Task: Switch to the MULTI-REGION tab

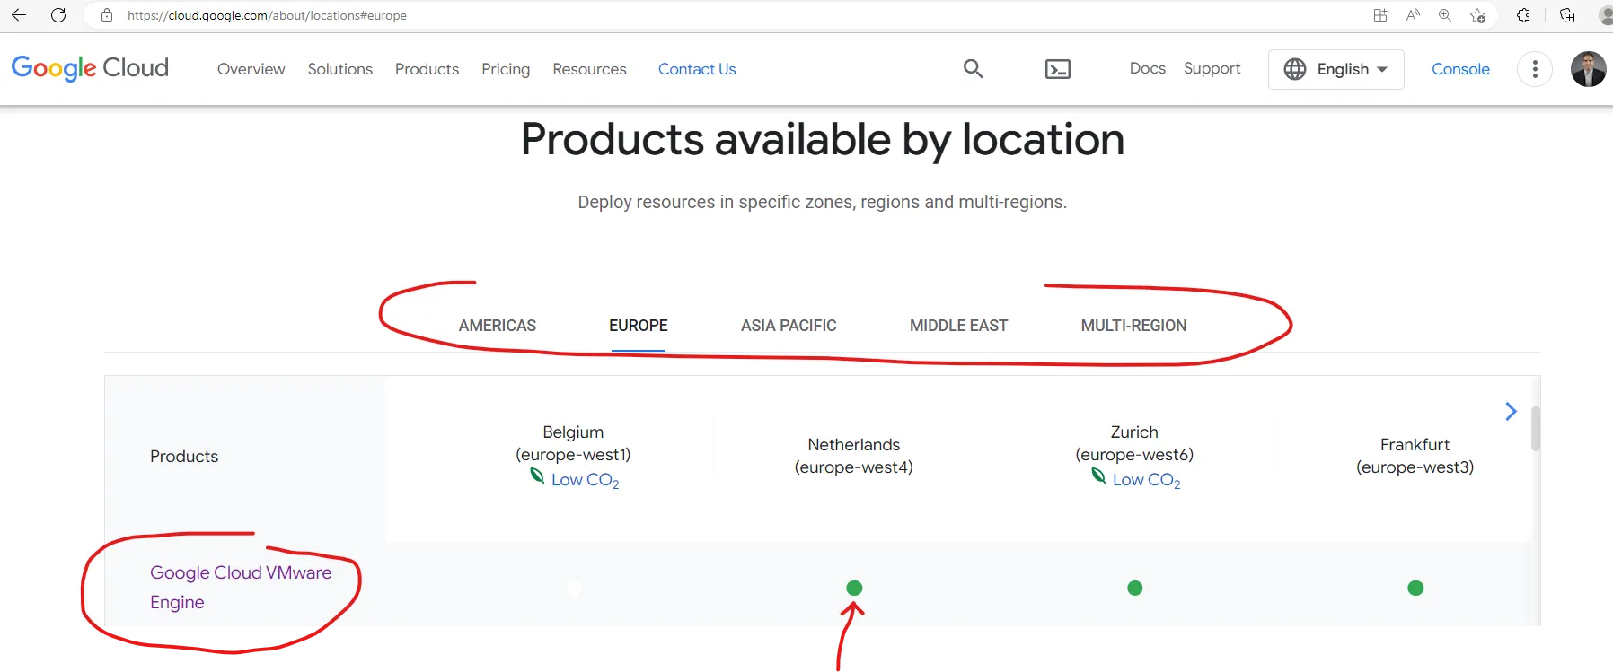Action: (1133, 326)
